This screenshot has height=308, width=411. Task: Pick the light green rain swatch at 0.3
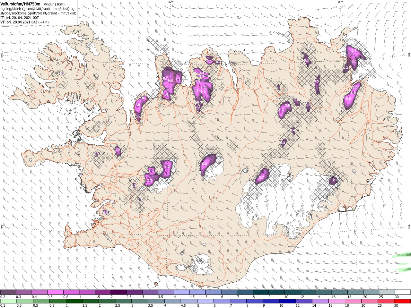click(x=25, y=301)
